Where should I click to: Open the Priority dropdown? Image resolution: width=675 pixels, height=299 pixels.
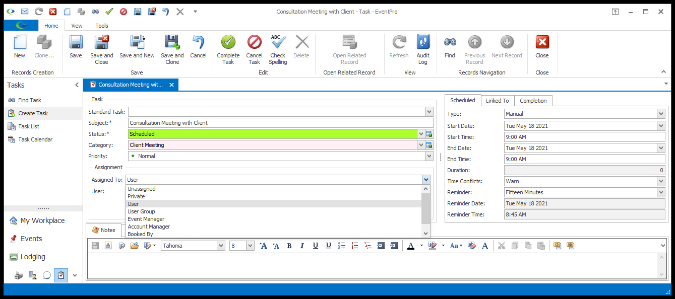point(429,156)
